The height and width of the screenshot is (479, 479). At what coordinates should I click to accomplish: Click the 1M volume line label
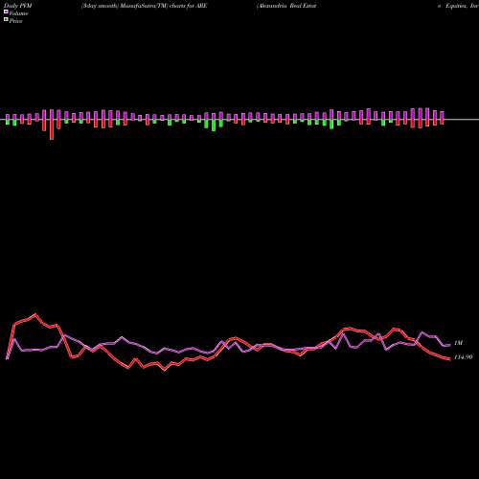click(x=458, y=343)
